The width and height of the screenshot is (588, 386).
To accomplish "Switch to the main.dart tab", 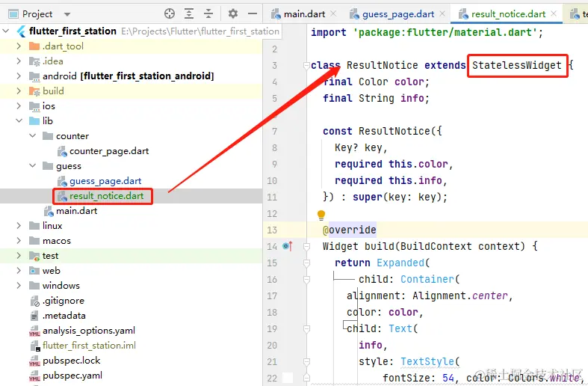I will pos(303,14).
